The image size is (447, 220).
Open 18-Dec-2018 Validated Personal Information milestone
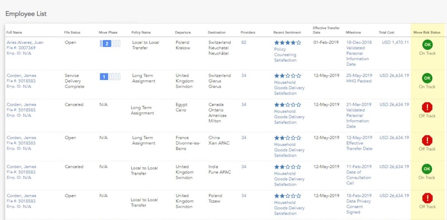coord(359,53)
